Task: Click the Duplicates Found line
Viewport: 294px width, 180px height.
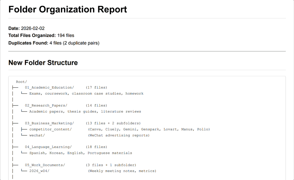Action: (54, 43)
